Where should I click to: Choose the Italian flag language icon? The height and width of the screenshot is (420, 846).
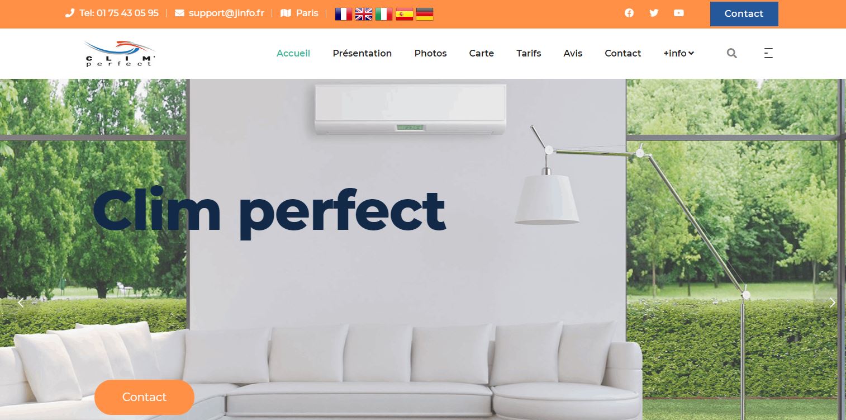pos(384,14)
